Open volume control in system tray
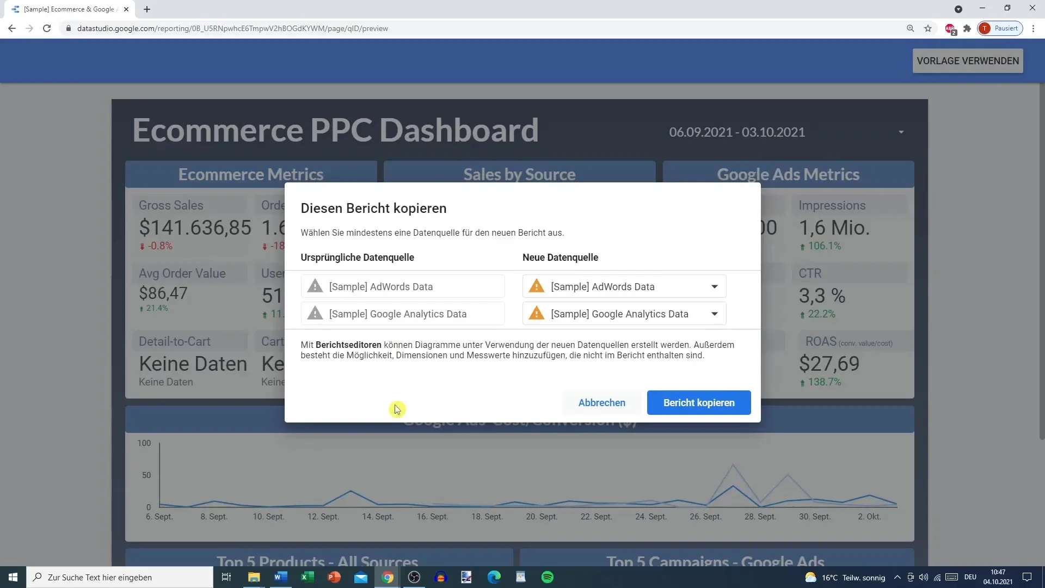The height and width of the screenshot is (588, 1045). pos(924,577)
